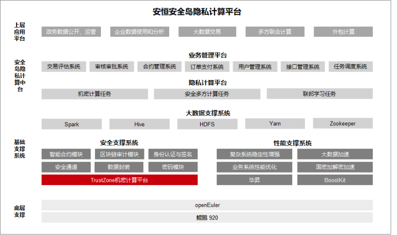Screen dimensions: 397x235
Task: Choose the 任务调度系统 box
Action: (350, 67)
